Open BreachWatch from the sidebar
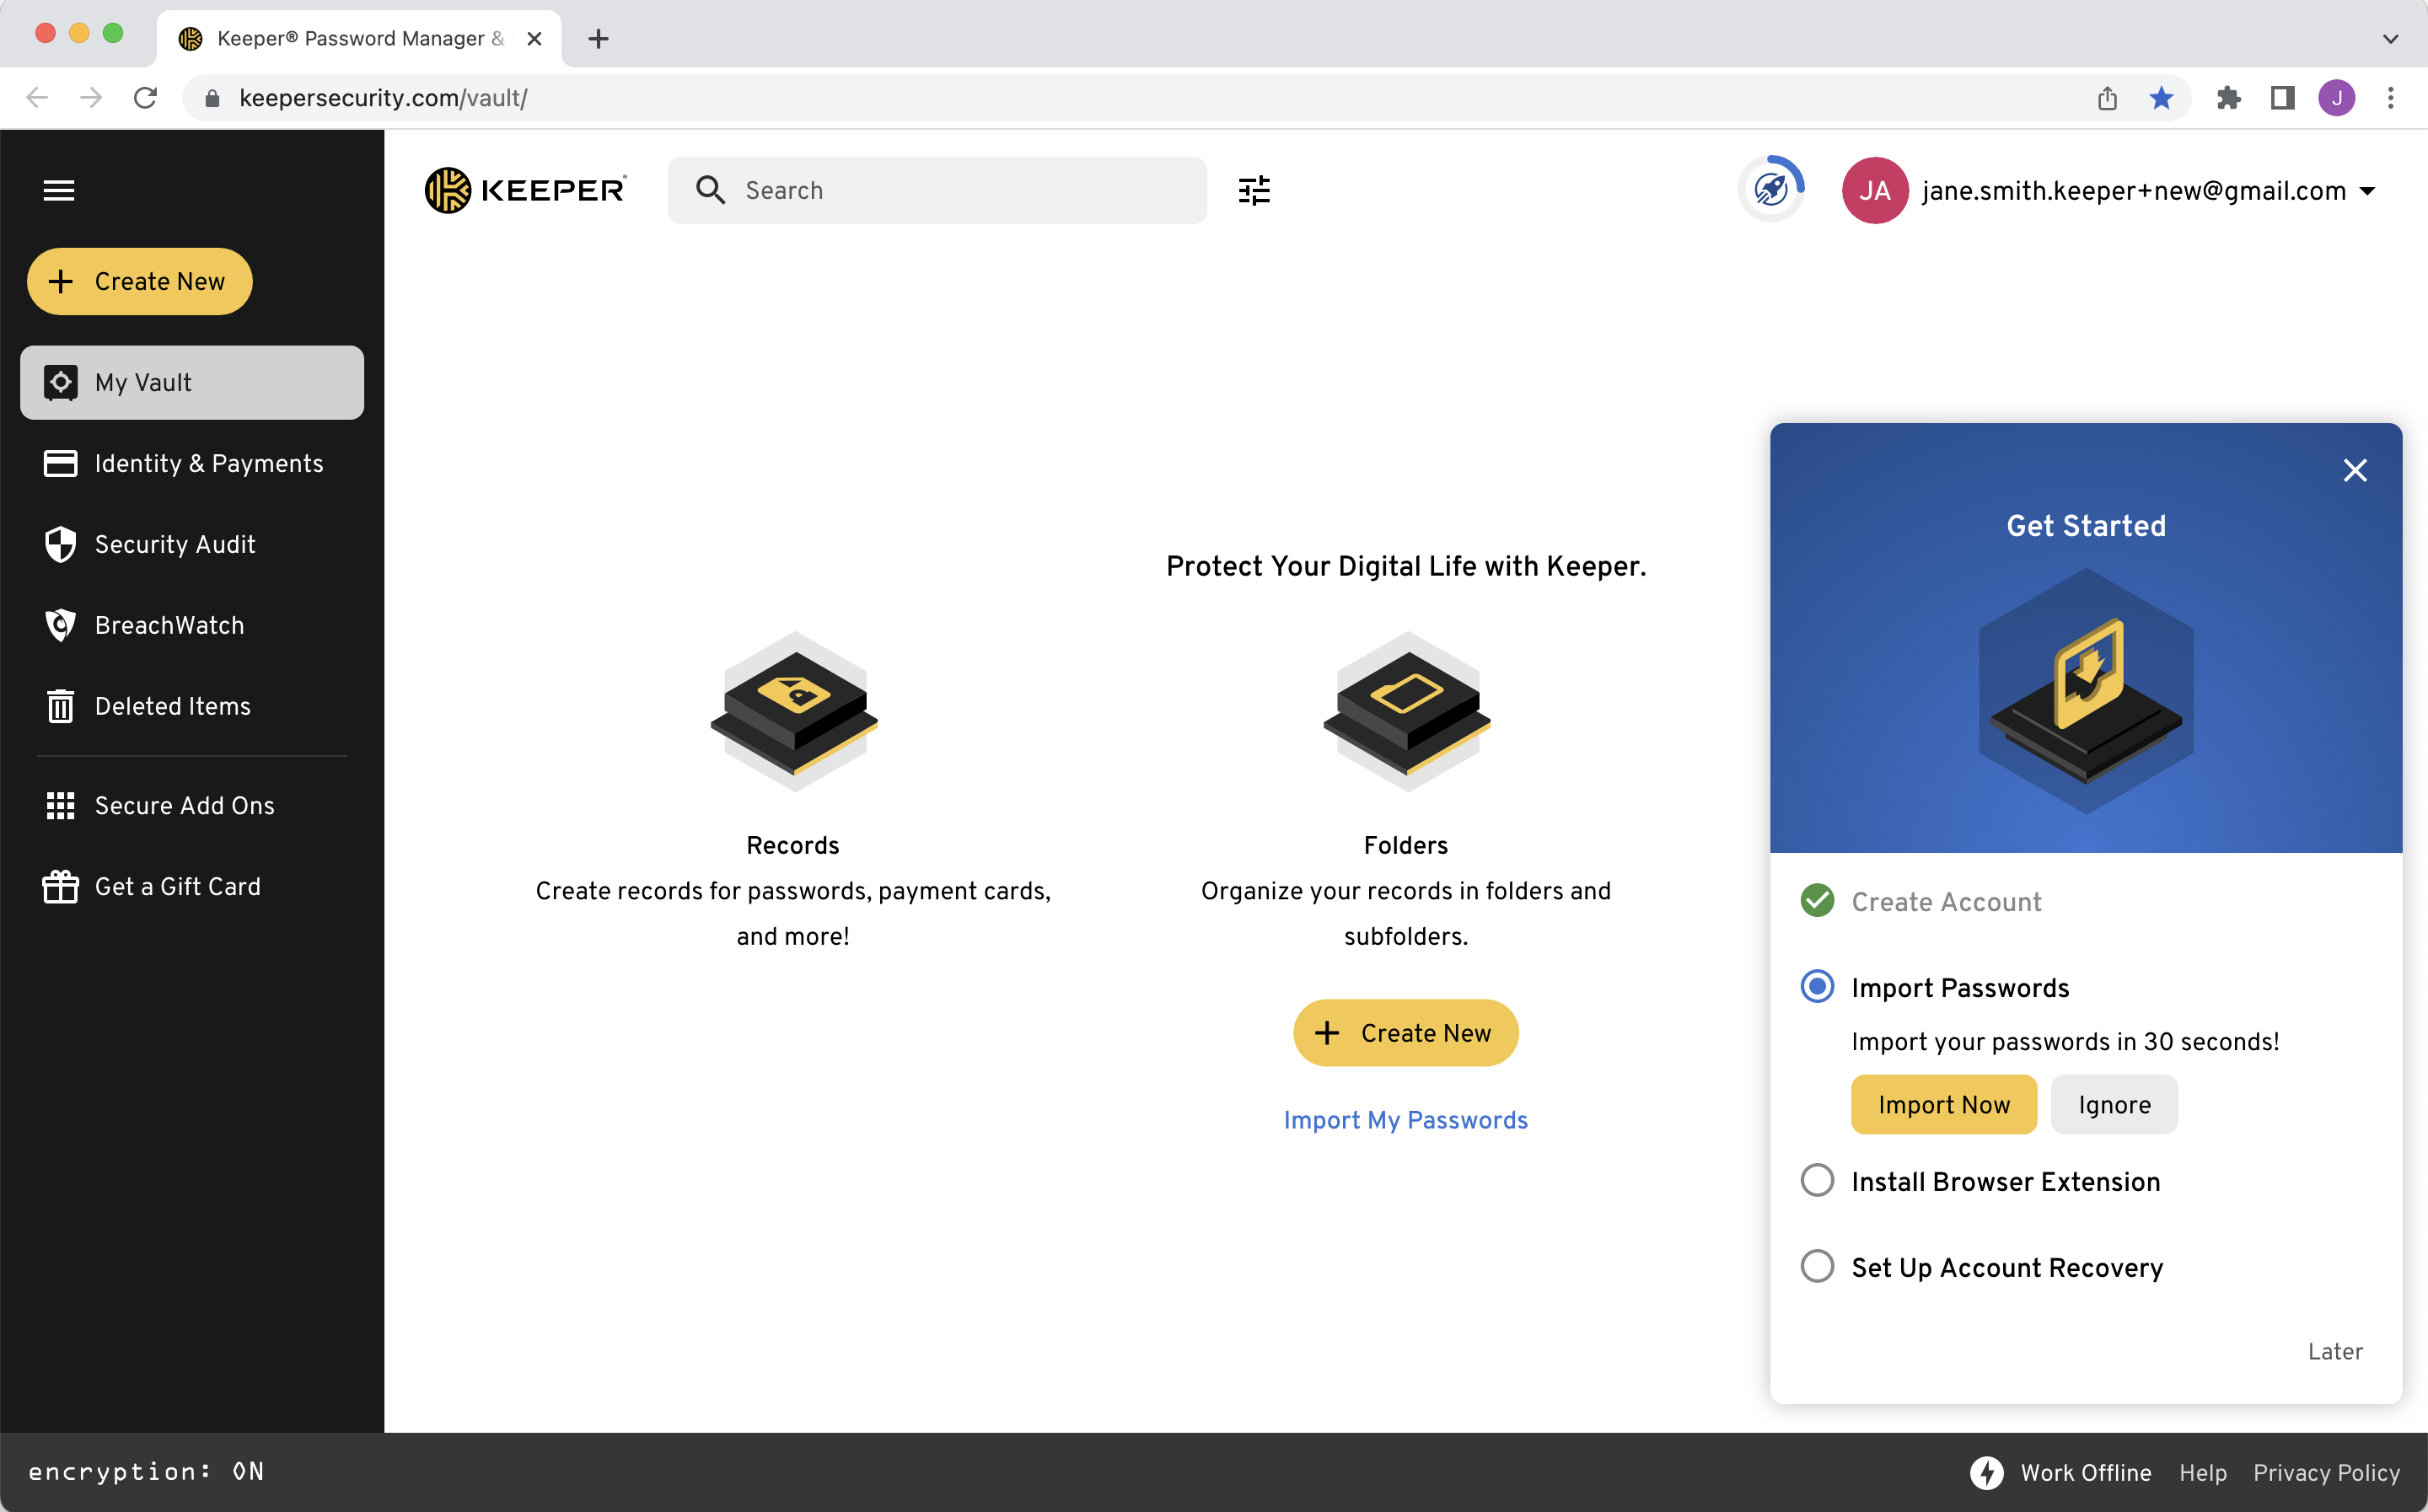This screenshot has height=1512, width=2428. tap(169, 625)
